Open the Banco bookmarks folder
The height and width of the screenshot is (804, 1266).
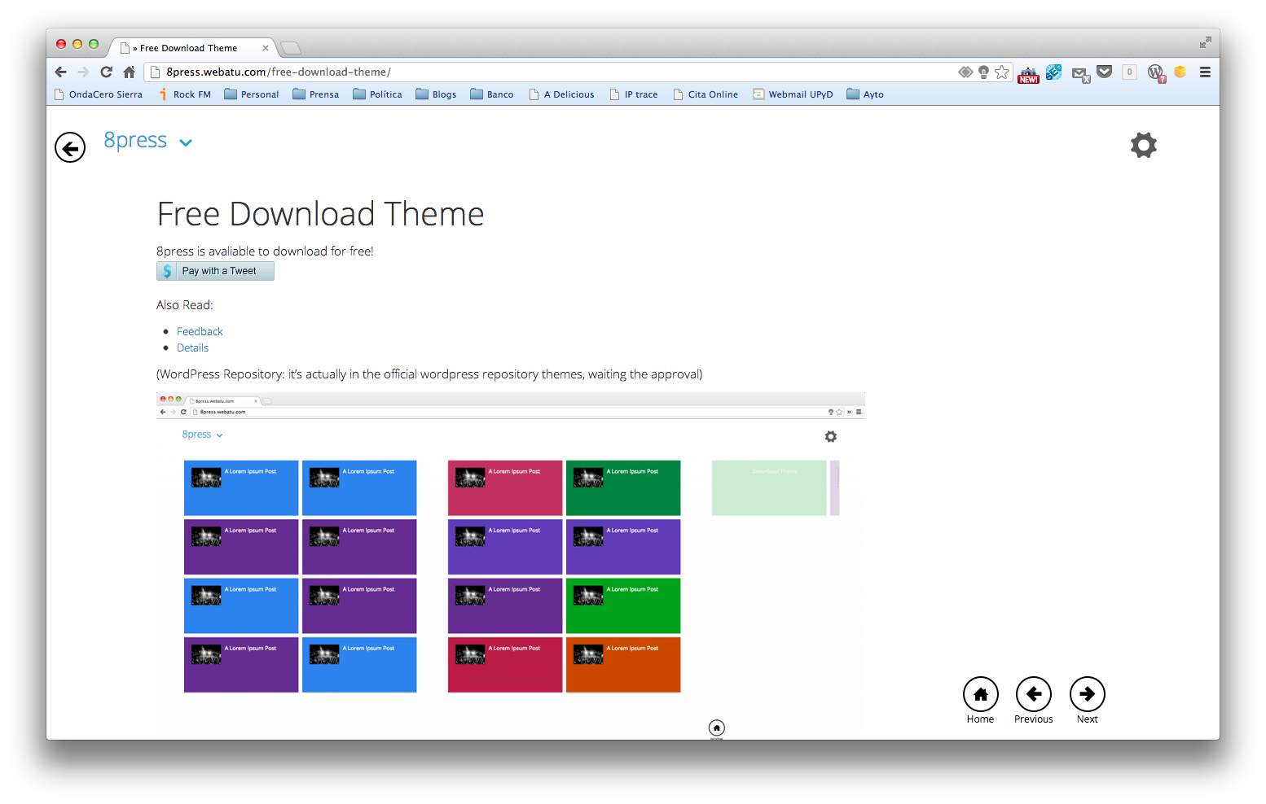click(x=492, y=94)
